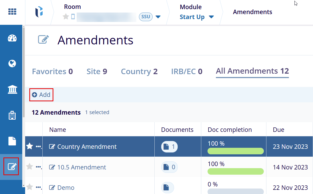This screenshot has width=313, height=194.
Task: Switch to the Site tab
Action: click(97, 72)
